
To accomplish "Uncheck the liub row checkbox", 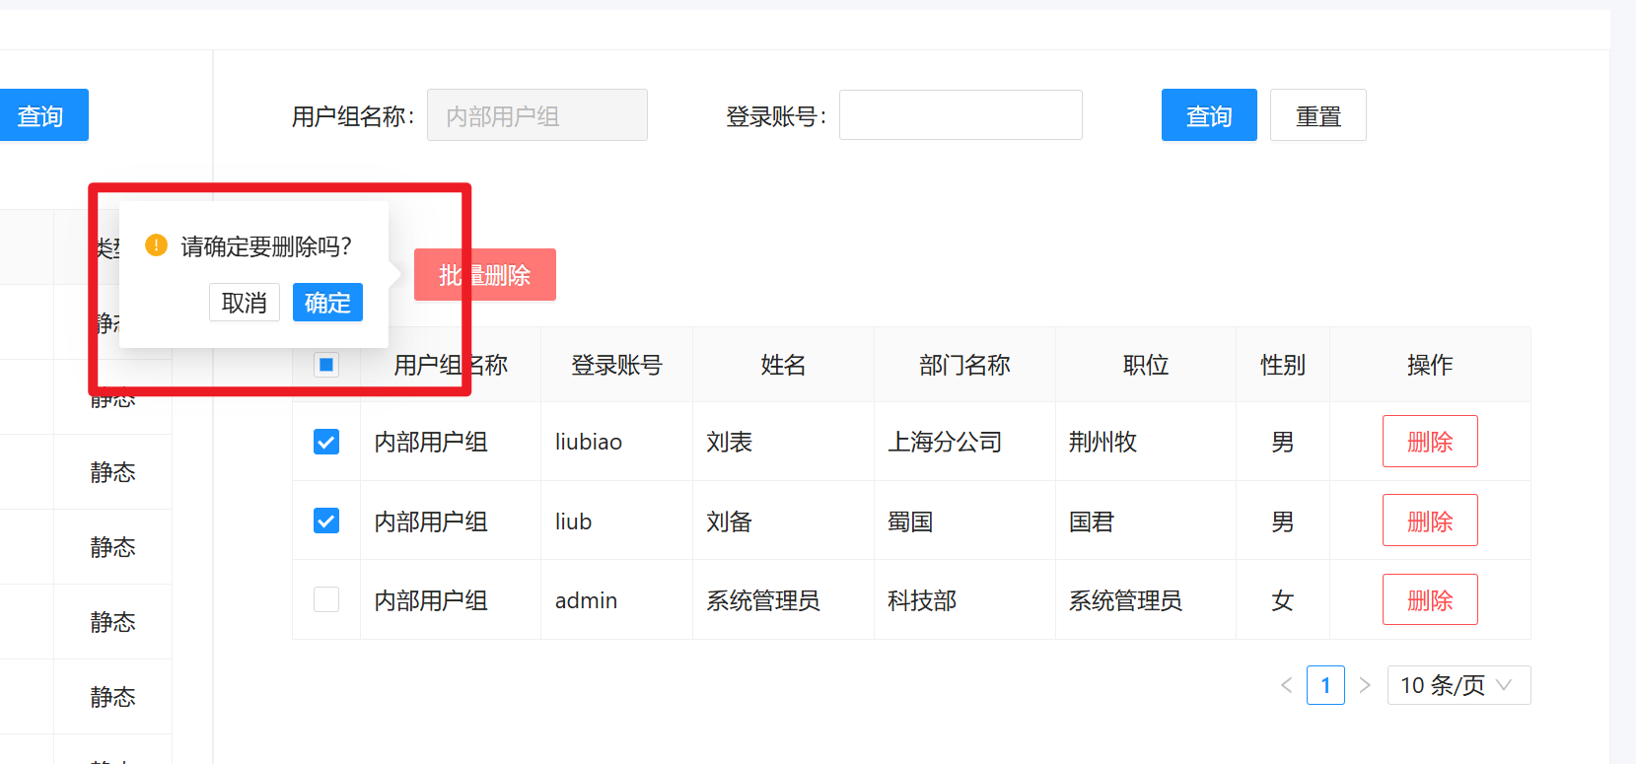I will [x=326, y=521].
